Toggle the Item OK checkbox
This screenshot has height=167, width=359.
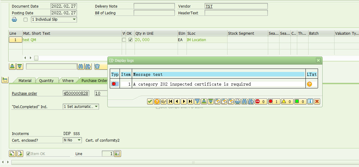pyautogui.click(x=28, y=154)
